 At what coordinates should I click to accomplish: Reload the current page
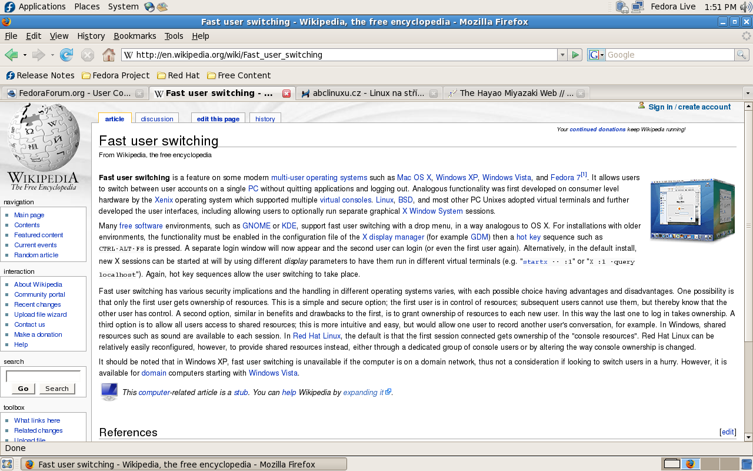(x=66, y=55)
